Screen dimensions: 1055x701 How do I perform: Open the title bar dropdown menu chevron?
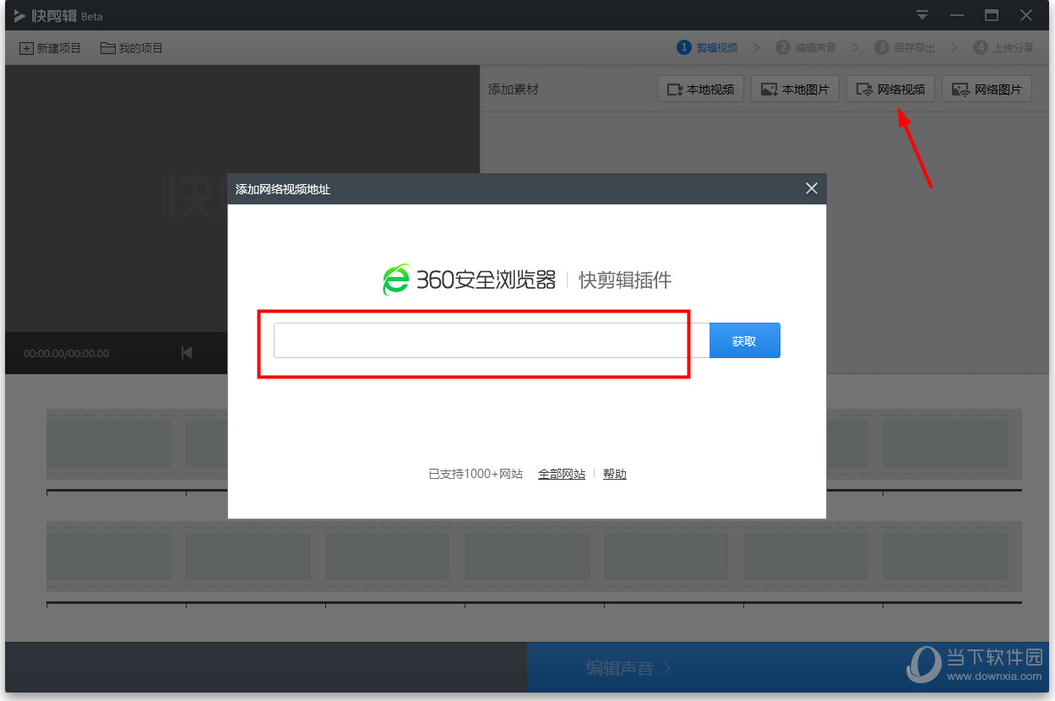click(x=922, y=14)
